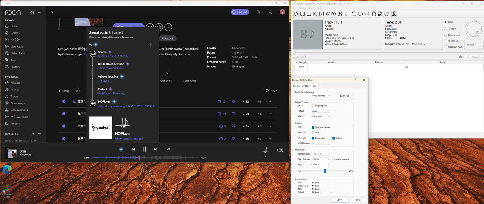This screenshot has width=484, height=204.
Task: Select the Time radio button in HQPlayer
Action: pyautogui.click(x=445, y=22)
